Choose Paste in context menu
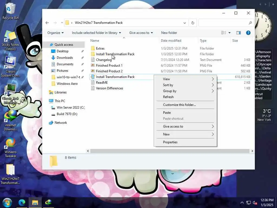 click(185, 112)
